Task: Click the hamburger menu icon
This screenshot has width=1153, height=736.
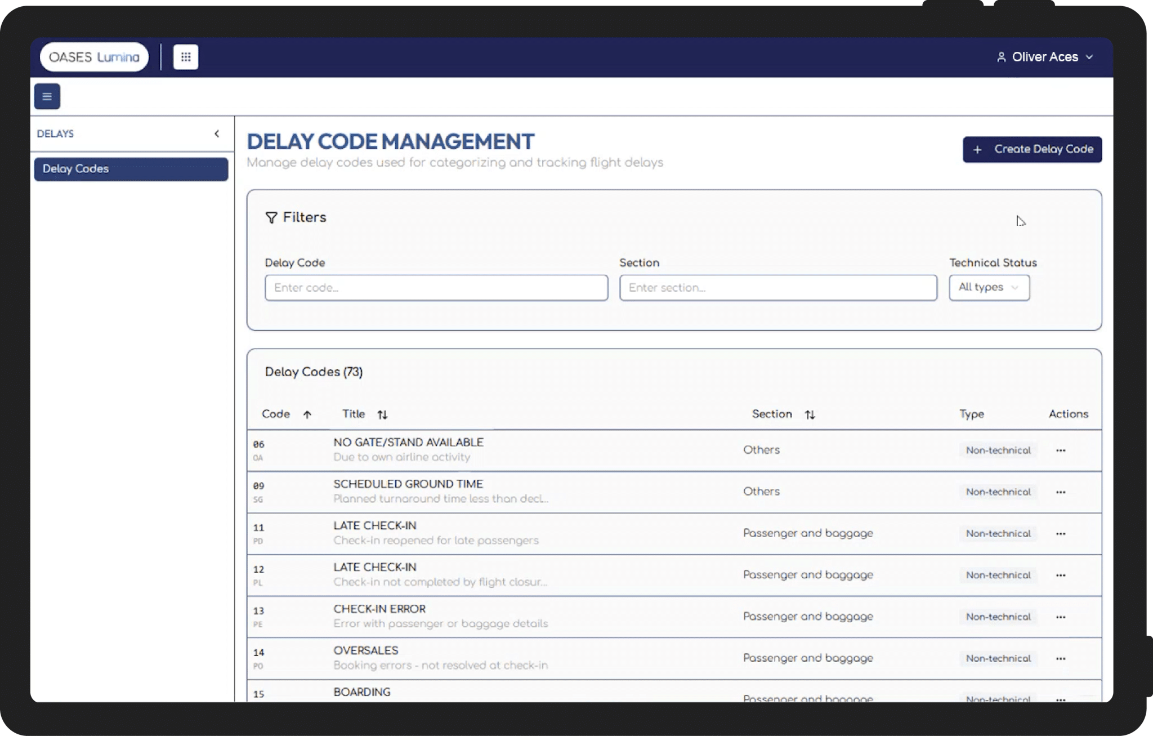Action: tap(47, 96)
